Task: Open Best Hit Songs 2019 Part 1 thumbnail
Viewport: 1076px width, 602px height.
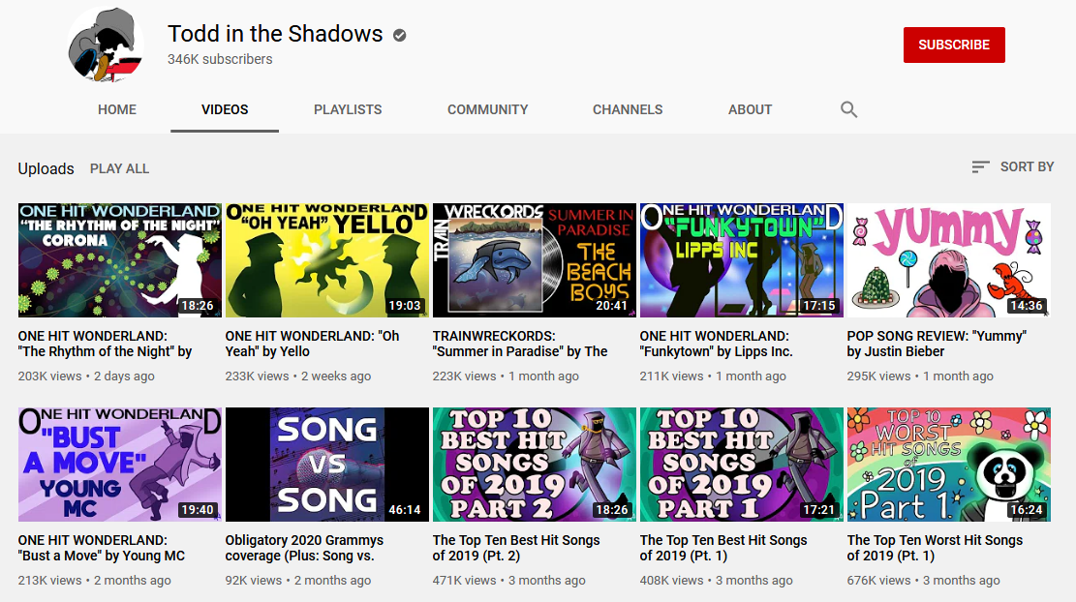Action: (x=742, y=465)
